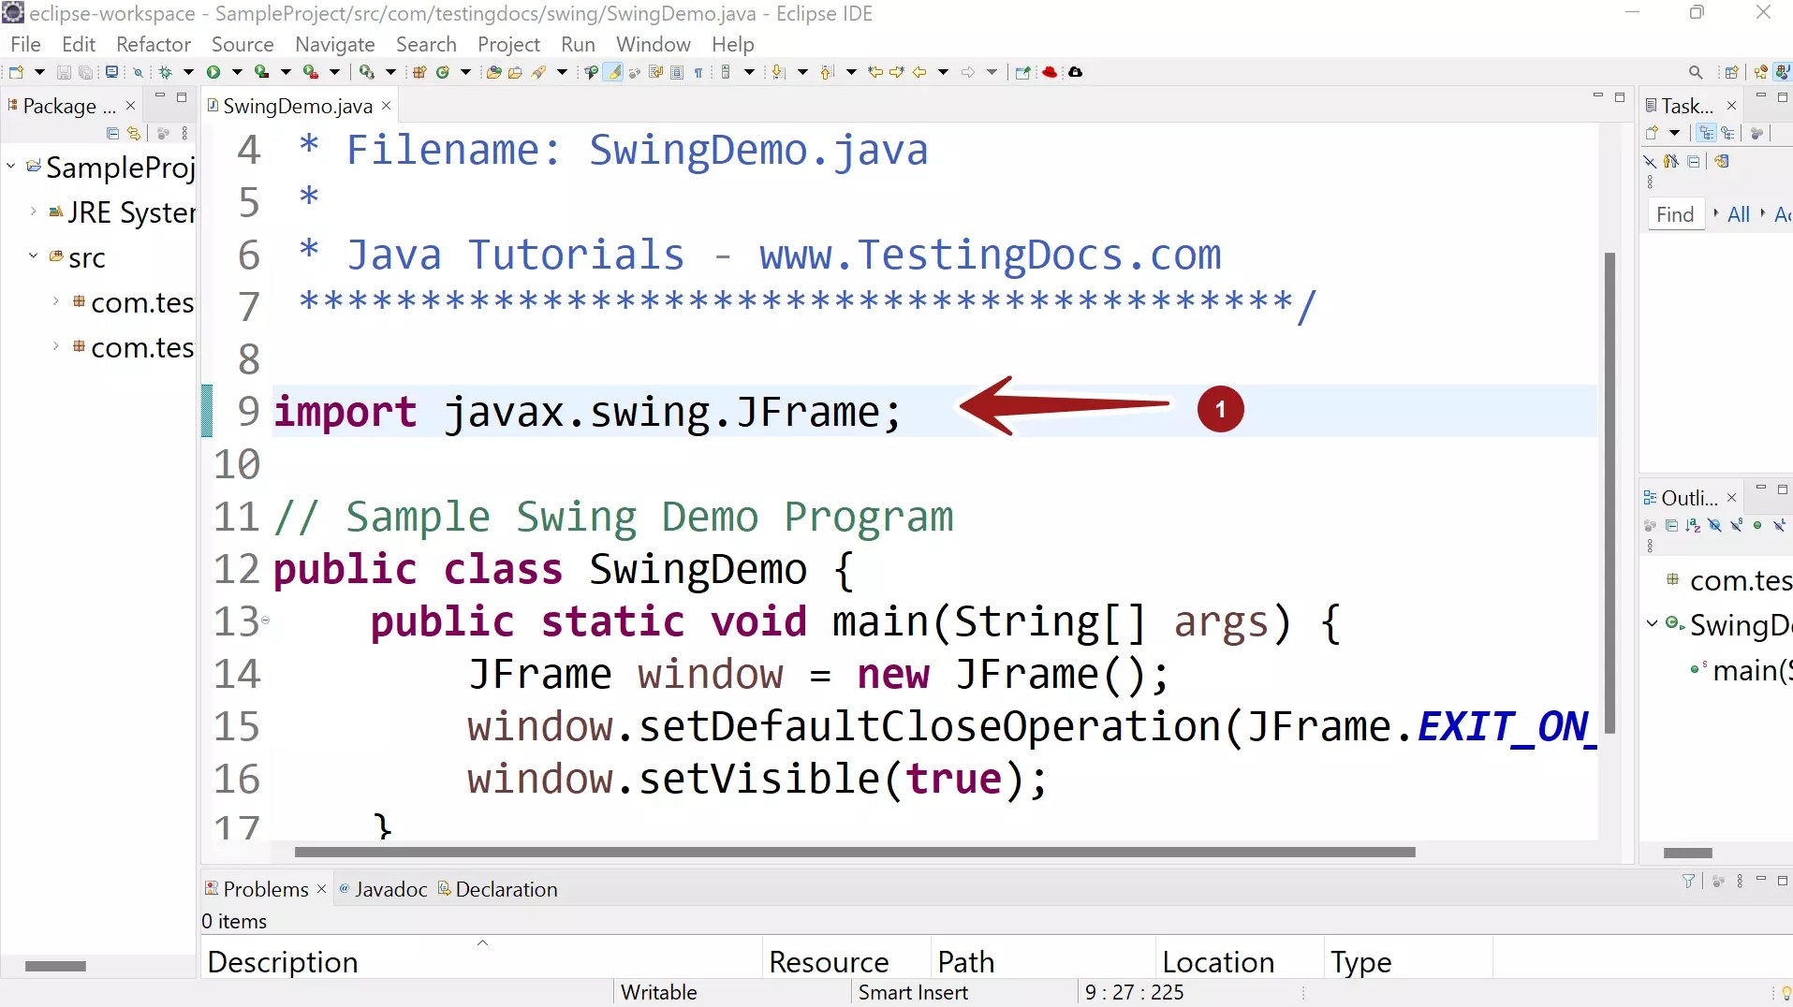Switch to the Declaration tab

pyautogui.click(x=498, y=889)
